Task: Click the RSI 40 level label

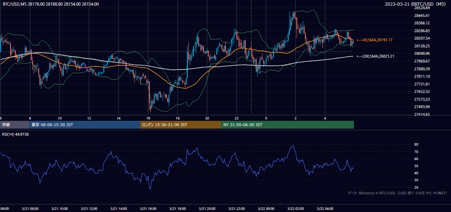Action: (x=416, y=173)
